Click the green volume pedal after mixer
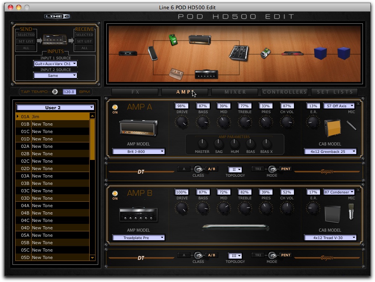 click(x=265, y=53)
